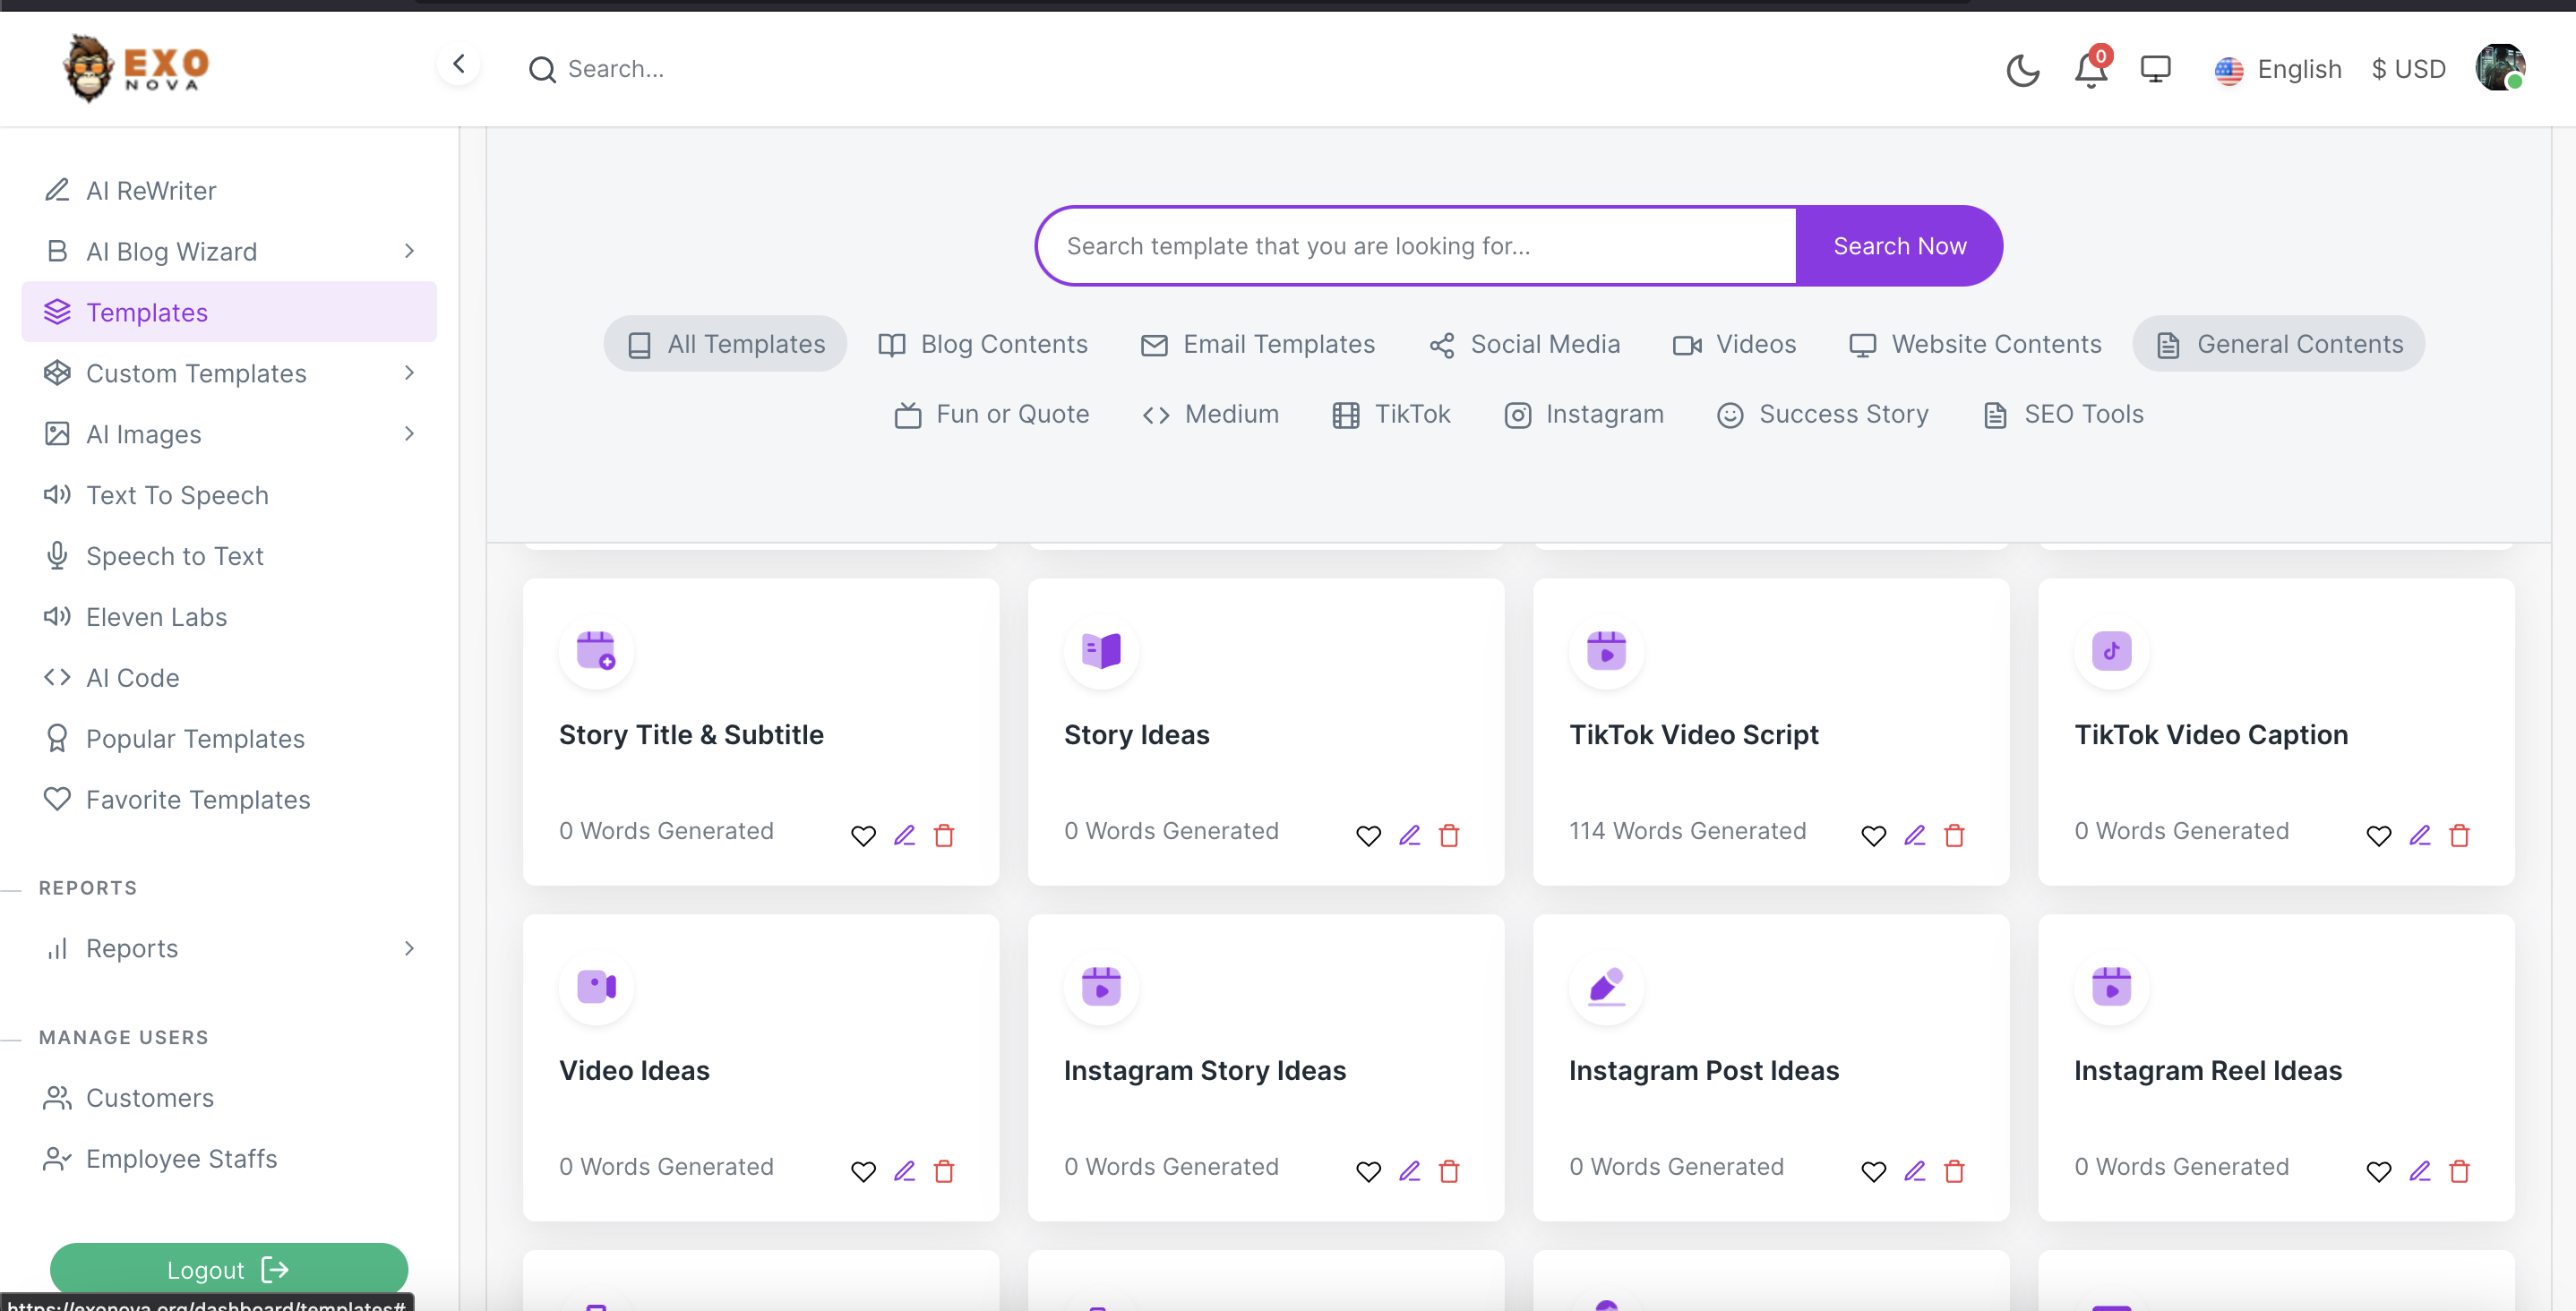This screenshot has width=2576, height=1311.
Task: Switch to SEO Tools category tab
Action: (2063, 414)
